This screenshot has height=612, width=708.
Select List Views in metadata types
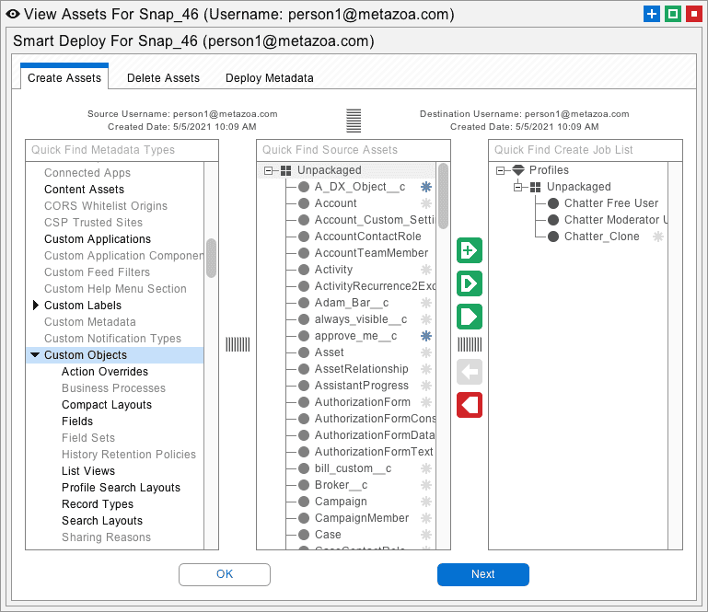click(88, 471)
